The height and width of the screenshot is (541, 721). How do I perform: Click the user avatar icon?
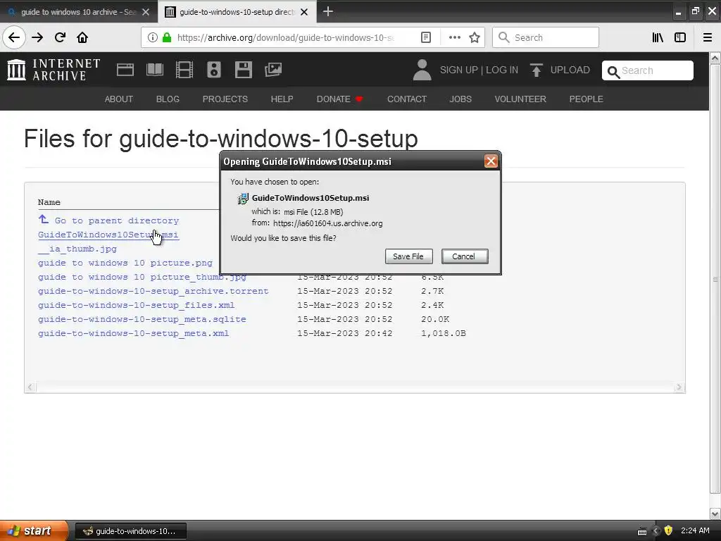[x=422, y=70]
